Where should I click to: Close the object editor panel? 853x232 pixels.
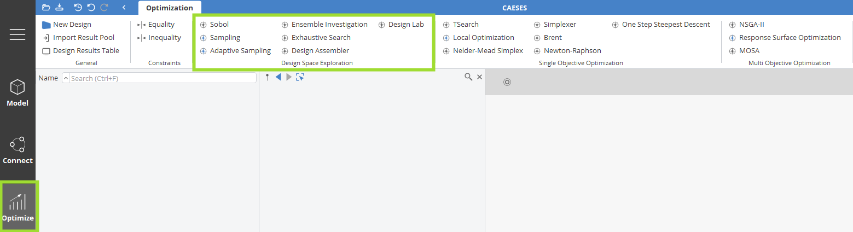point(480,77)
